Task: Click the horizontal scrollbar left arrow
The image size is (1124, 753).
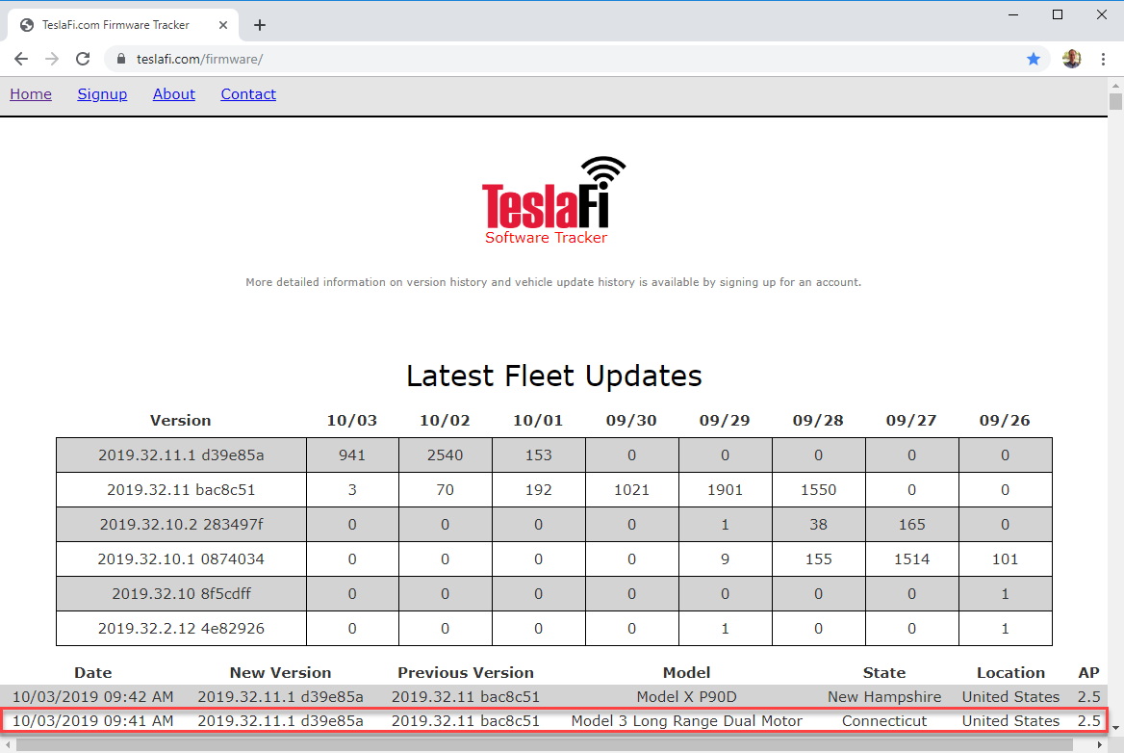Action: pos(7,745)
